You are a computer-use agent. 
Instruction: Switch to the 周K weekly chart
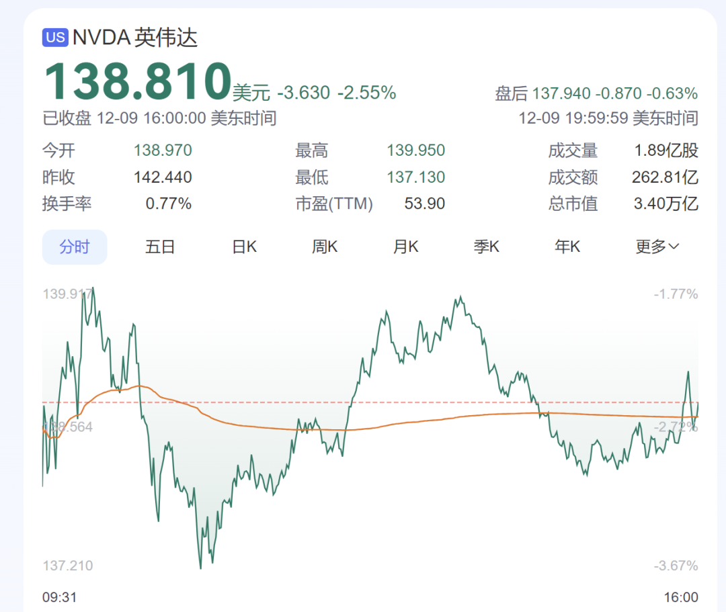coord(325,247)
